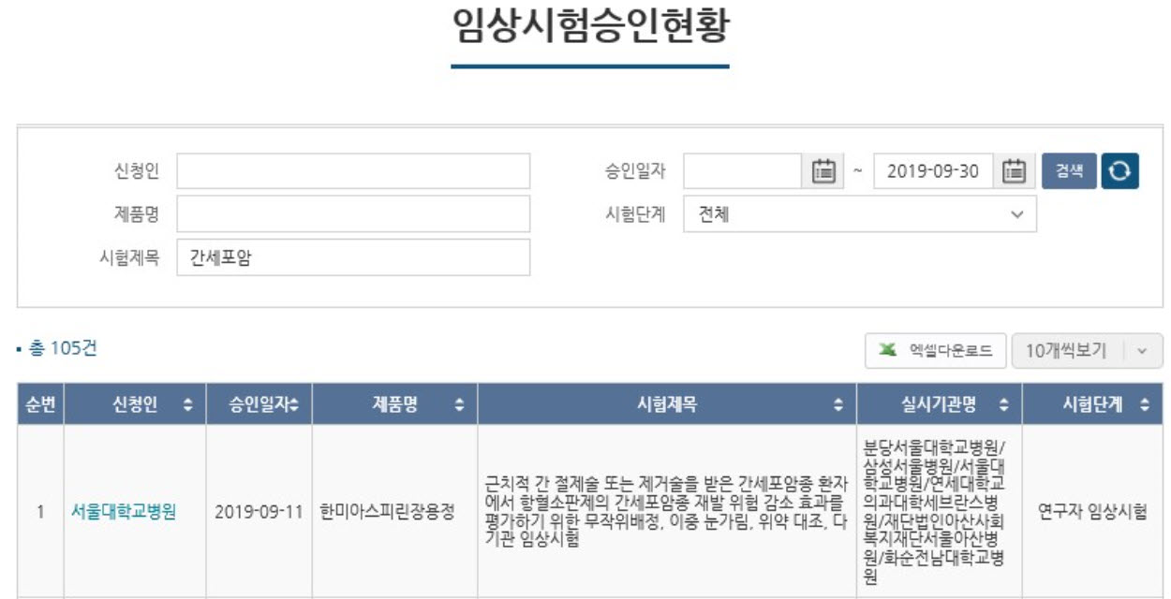Click the 시험제목 field containing 간세포암
This screenshot has width=1171, height=599.
(353, 257)
